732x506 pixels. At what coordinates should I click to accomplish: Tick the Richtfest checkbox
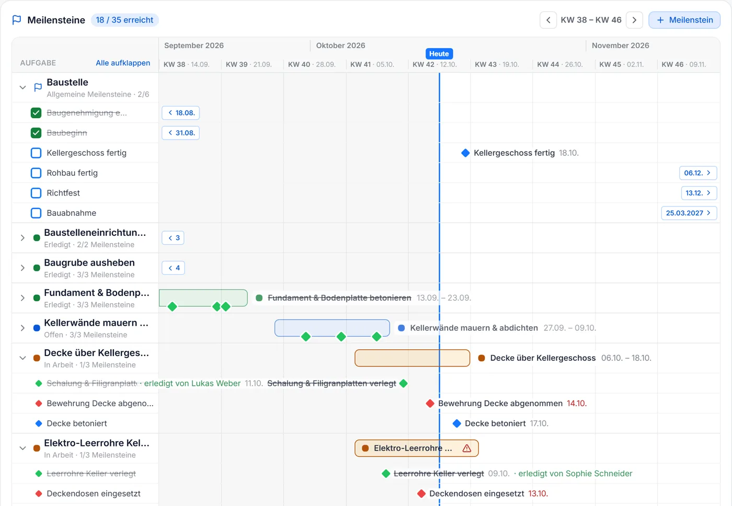click(x=36, y=193)
